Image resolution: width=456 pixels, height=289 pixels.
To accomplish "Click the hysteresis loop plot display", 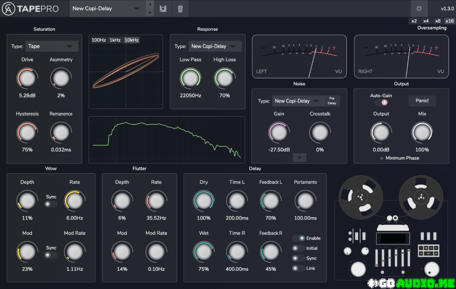I will [126, 72].
